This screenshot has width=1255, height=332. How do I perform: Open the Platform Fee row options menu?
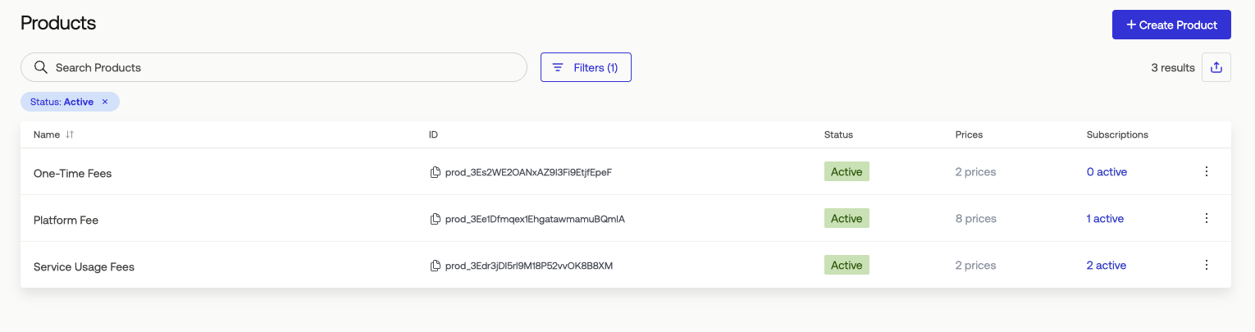pos(1207,218)
